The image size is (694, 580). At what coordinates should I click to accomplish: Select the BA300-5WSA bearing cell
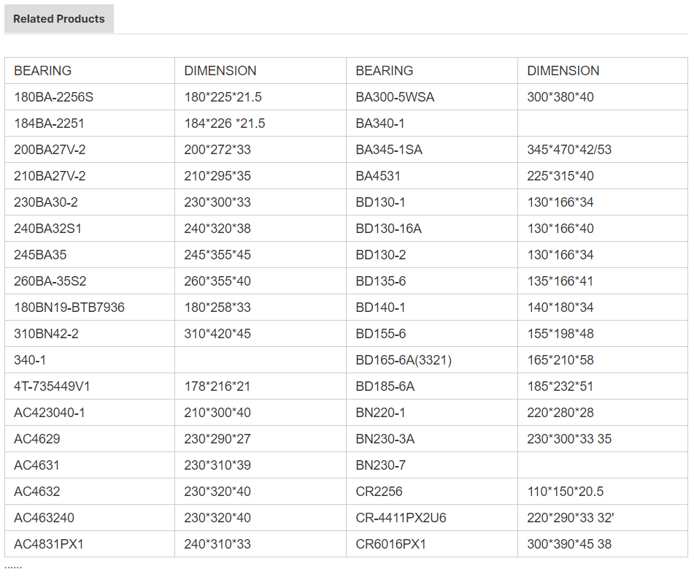pos(432,97)
